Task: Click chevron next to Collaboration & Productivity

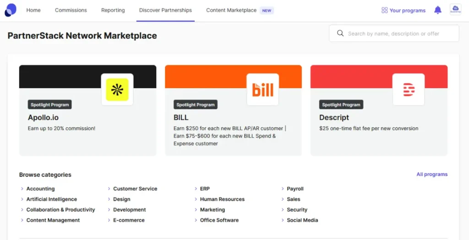Action: (x=22, y=209)
